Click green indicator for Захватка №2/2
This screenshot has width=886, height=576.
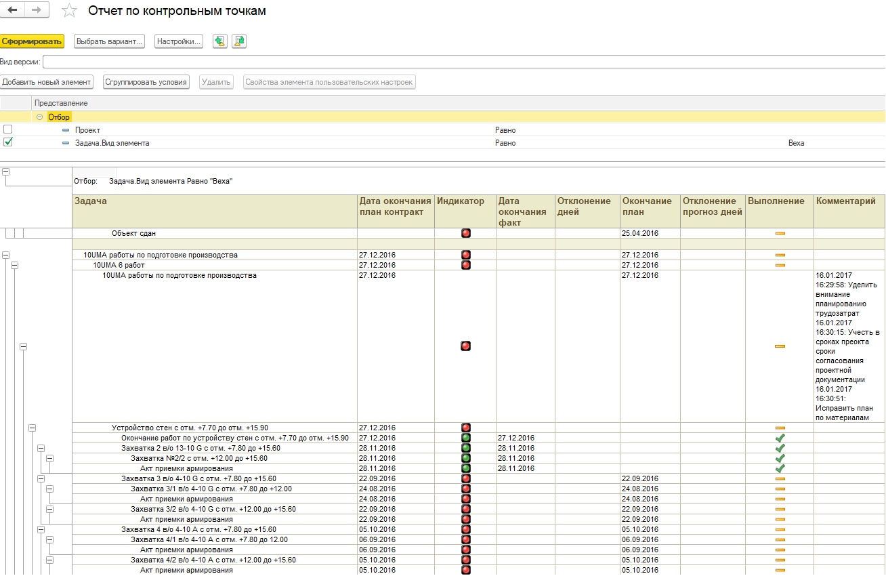click(465, 458)
